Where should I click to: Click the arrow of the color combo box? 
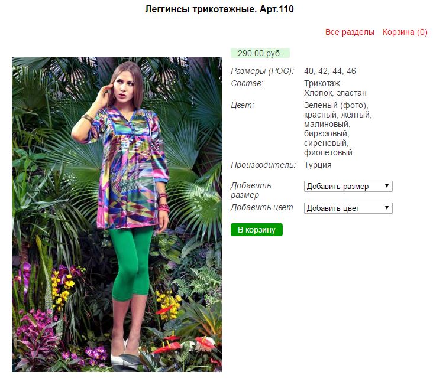387,208
